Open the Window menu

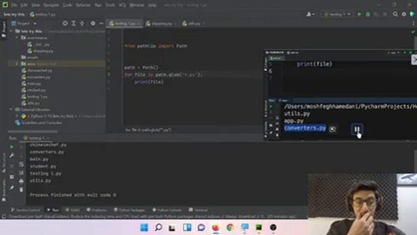pyautogui.click(x=136, y=5)
